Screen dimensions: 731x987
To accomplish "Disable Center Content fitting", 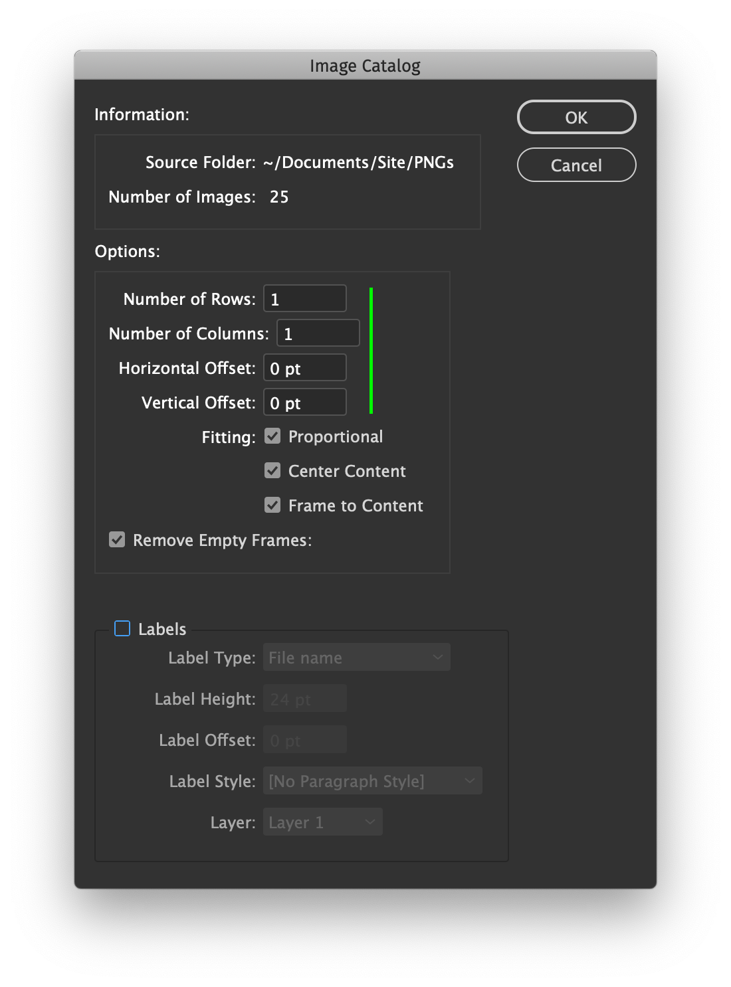I will pos(272,470).
